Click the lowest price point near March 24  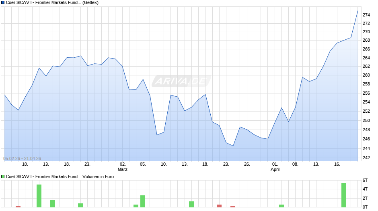pyautogui.click(x=233, y=146)
